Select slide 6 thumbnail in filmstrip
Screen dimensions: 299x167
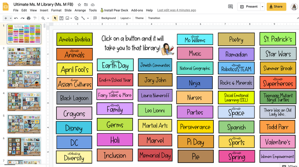(x=24, y=147)
